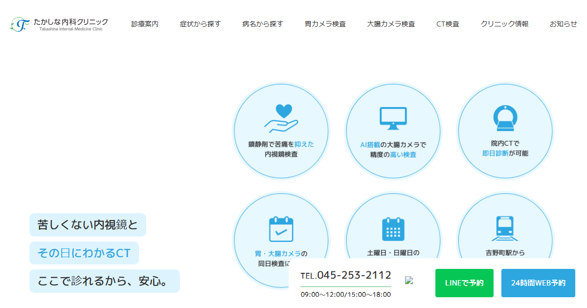
Task: Click the 苦しくない内視鏡と headline
Action: click(x=88, y=225)
